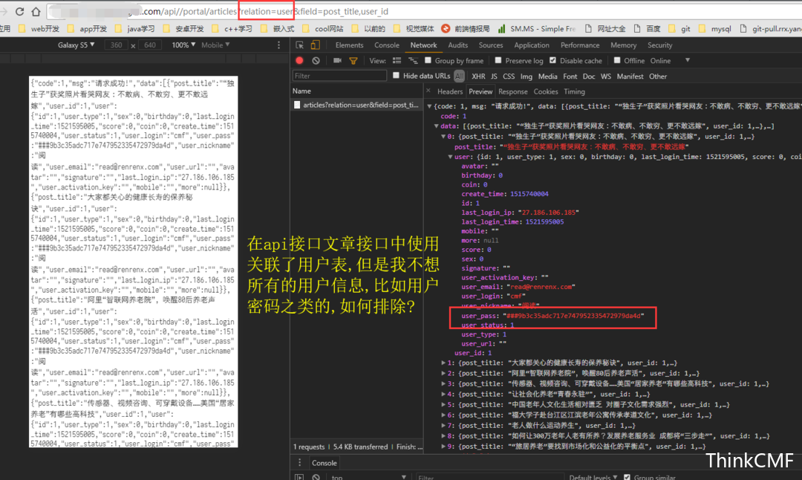Show All request types filter

460,77
